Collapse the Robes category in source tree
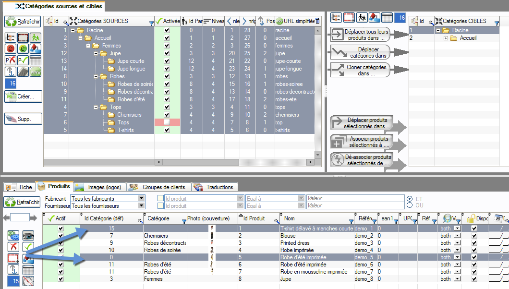This screenshot has width=509, height=289. 96,76
